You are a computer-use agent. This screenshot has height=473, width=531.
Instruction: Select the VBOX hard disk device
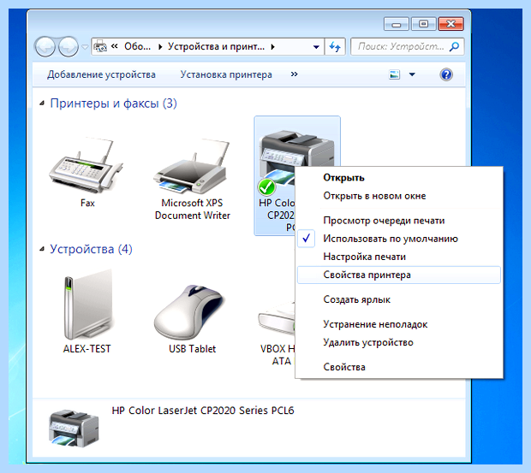(x=276, y=320)
